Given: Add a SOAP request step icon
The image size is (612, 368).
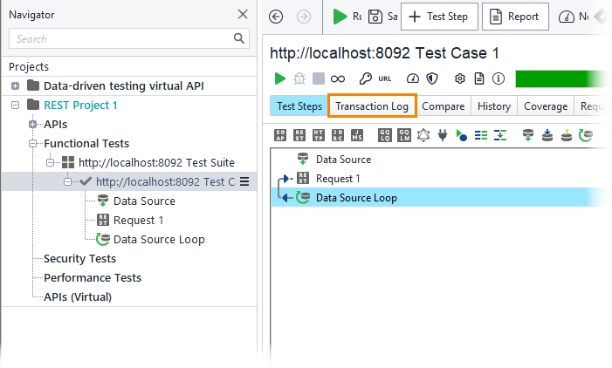Looking at the screenshot, I should pos(280,135).
